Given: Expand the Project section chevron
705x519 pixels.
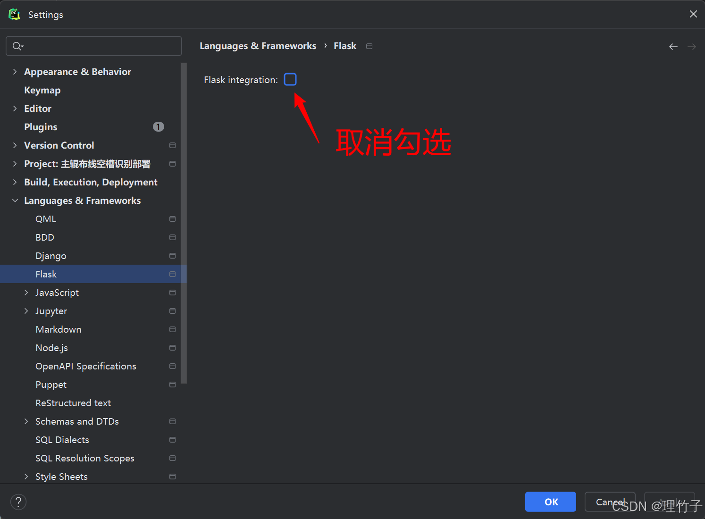Looking at the screenshot, I should 15,164.
